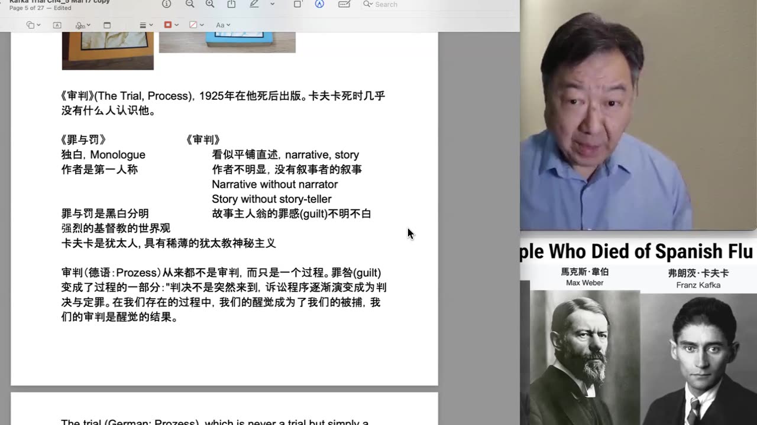Click 'Page 5 of 27 — Edited' subtitle
757x425 pixels.
[40, 8]
